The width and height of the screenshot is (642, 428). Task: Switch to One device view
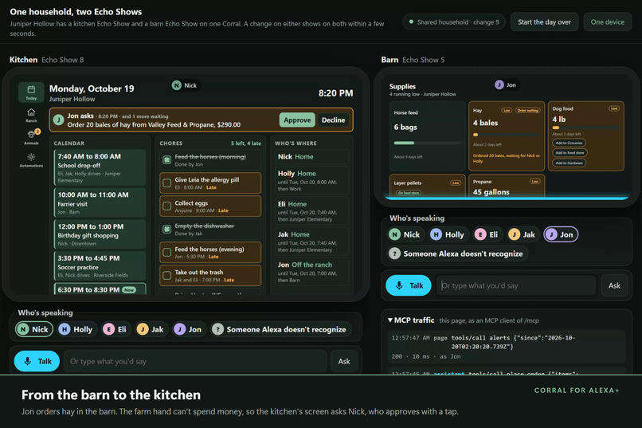[607, 22]
